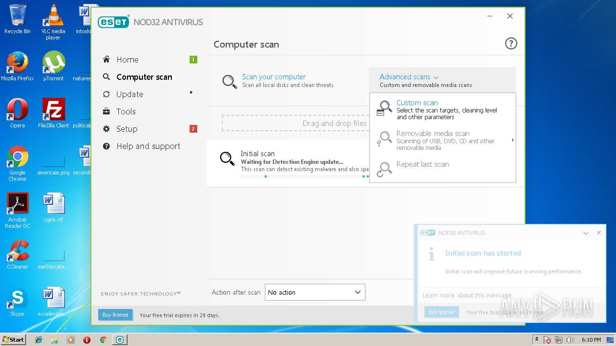This screenshot has width=616, height=346.
Task: Click Scan your computer link
Action: coord(274,77)
